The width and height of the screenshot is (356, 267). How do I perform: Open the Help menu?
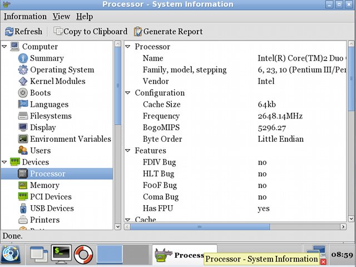85,16
